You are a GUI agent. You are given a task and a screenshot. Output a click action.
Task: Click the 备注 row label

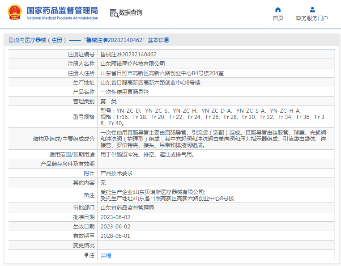(89, 195)
